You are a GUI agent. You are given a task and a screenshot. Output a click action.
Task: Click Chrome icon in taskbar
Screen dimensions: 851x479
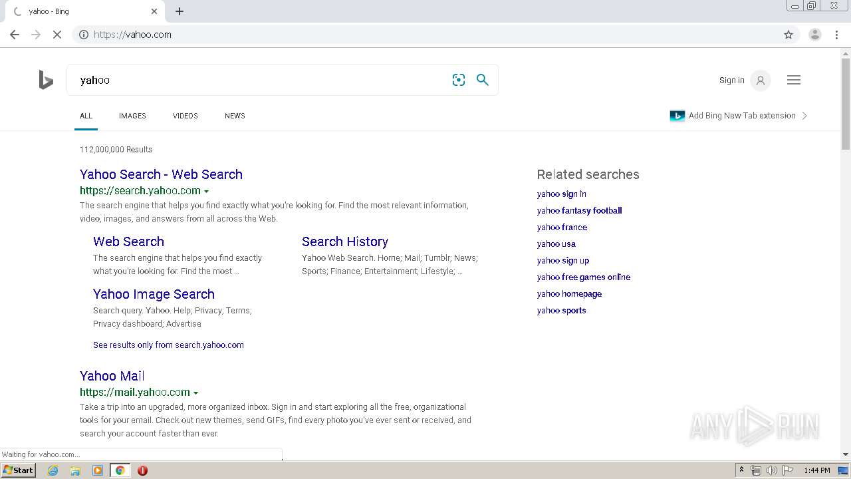120,470
